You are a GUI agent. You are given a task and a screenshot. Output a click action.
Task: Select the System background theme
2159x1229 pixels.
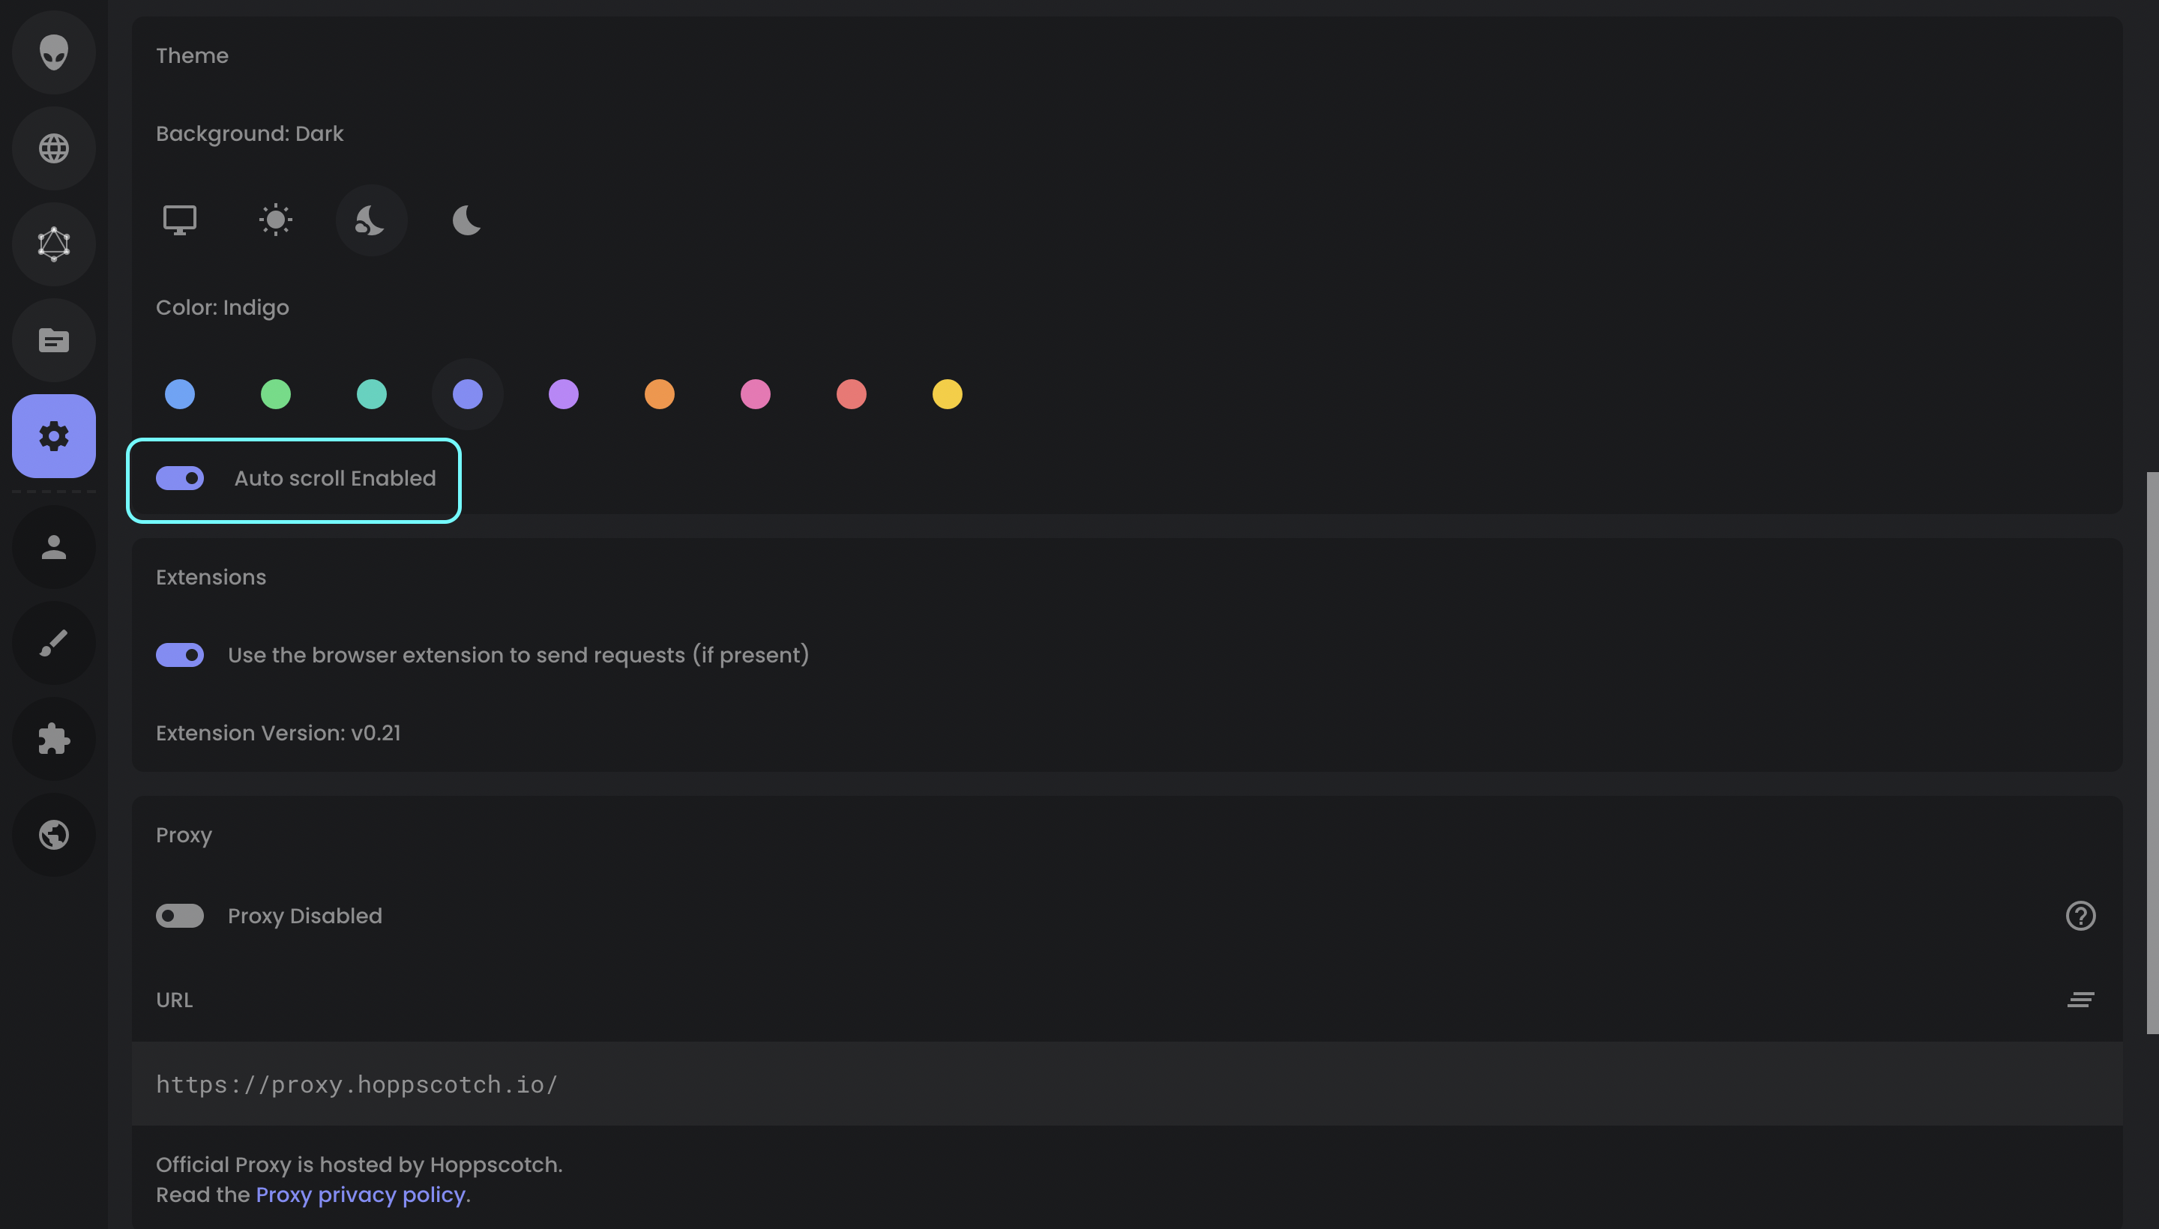(x=179, y=220)
